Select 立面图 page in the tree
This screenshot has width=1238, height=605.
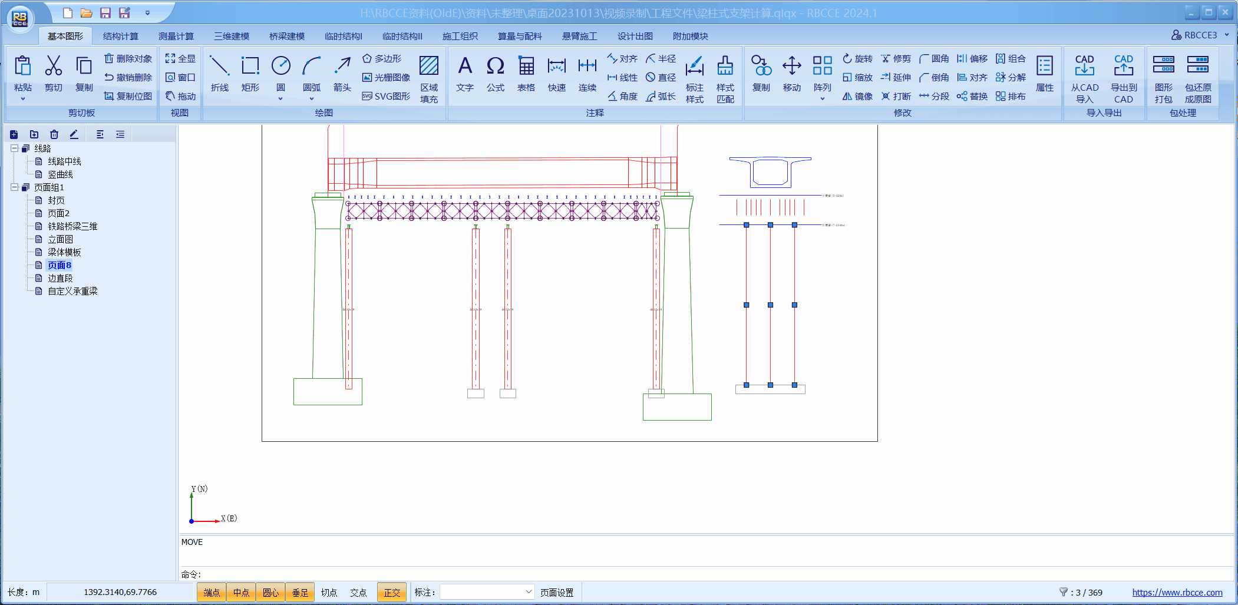pyautogui.click(x=60, y=239)
